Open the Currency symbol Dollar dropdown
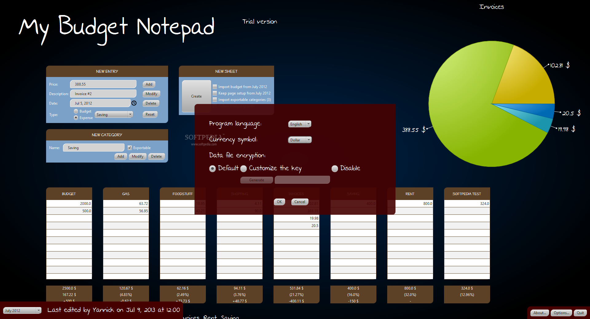Image resolution: width=590 pixels, height=319 pixels. (x=300, y=140)
